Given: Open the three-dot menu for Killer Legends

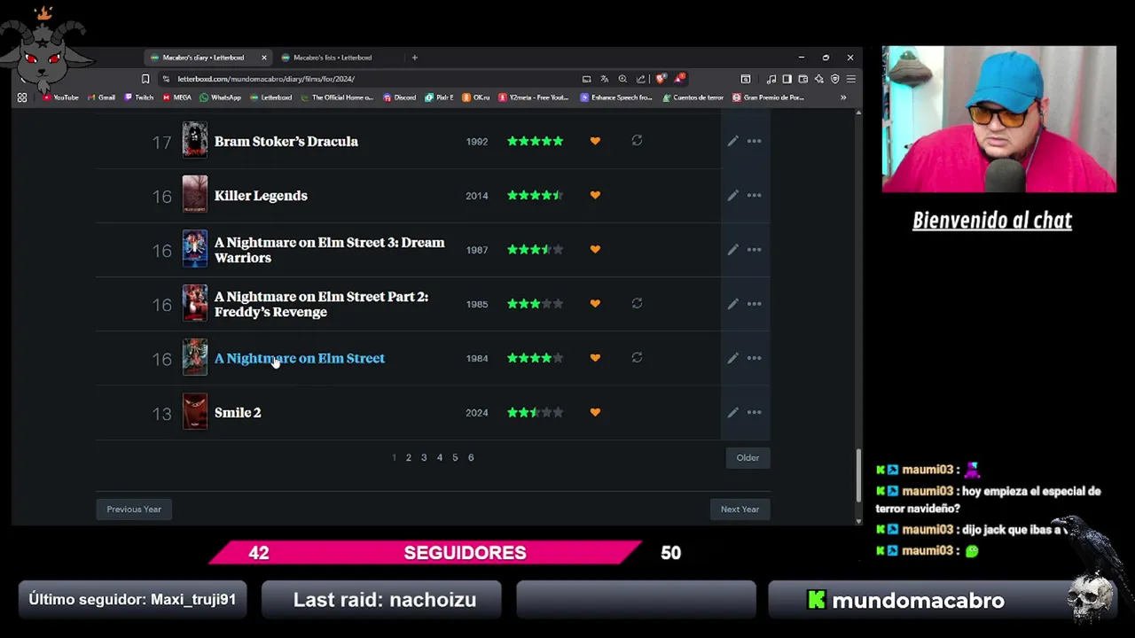Looking at the screenshot, I should pos(754,195).
